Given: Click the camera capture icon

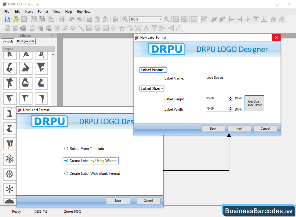Looking at the screenshot, I should 23,28.
